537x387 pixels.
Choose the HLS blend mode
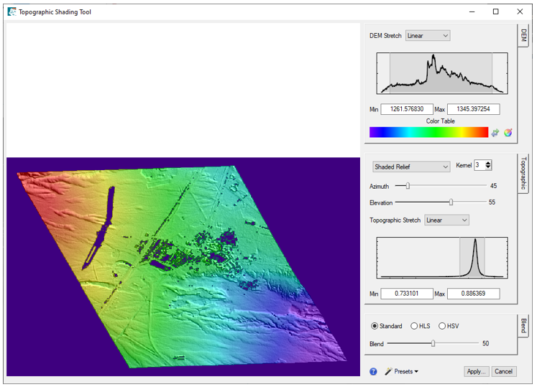(x=414, y=326)
